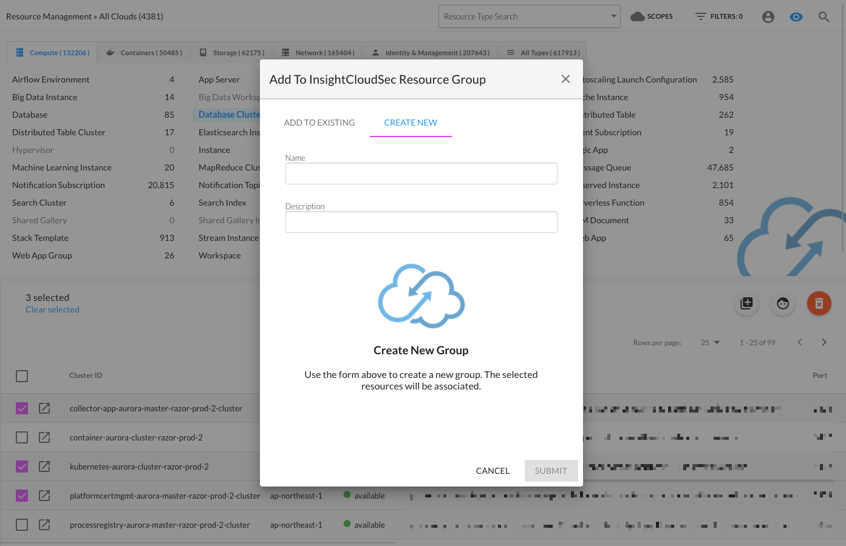This screenshot has width=846, height=546.
Task: Select the Network tab
Action: pyautogui.click(x=318, y=53)
